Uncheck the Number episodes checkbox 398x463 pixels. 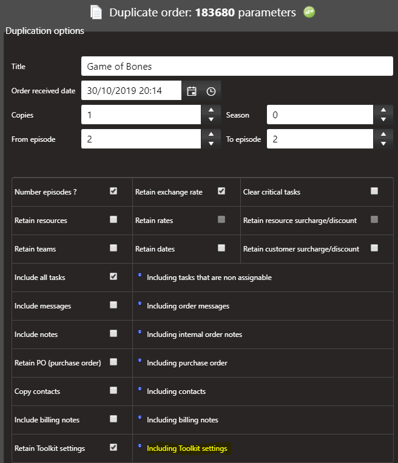click(113, 191)
